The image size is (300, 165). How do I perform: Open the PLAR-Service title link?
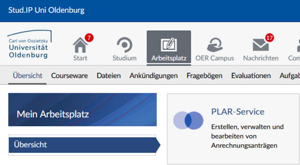tap(237, 112)
